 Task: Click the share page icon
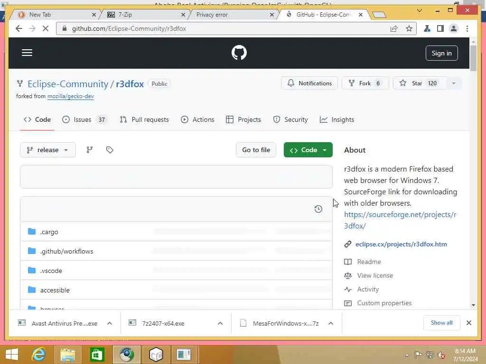point(394,28)
